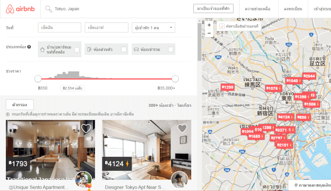The width and height of the screenshot is (331, 191).
Task: Favorite the ฿4124 listing with heart icon
Action: click(182, 128)
